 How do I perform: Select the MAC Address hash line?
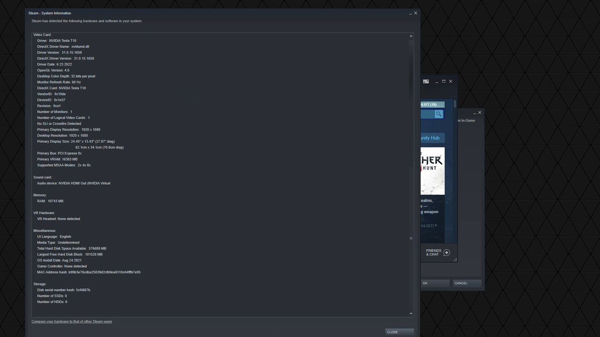point(89,272)
